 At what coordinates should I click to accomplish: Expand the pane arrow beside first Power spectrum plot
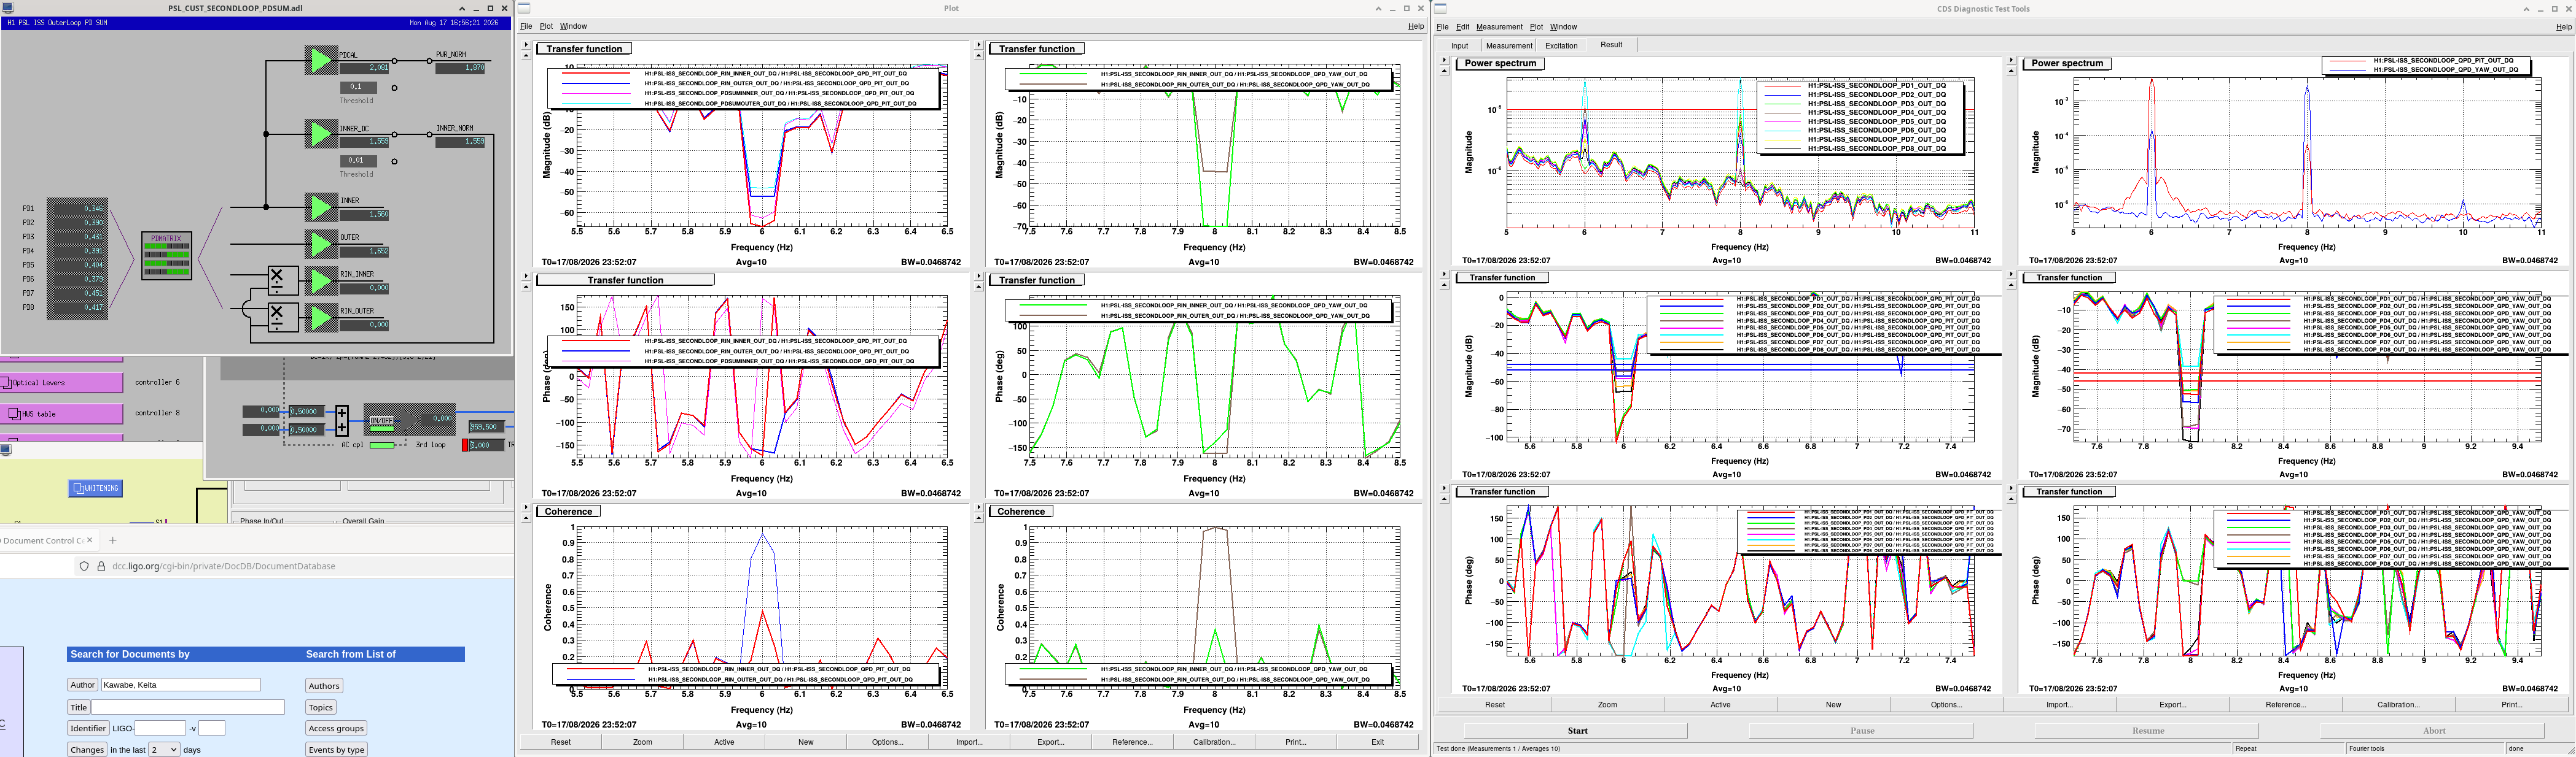click(x=1444, y=60)
